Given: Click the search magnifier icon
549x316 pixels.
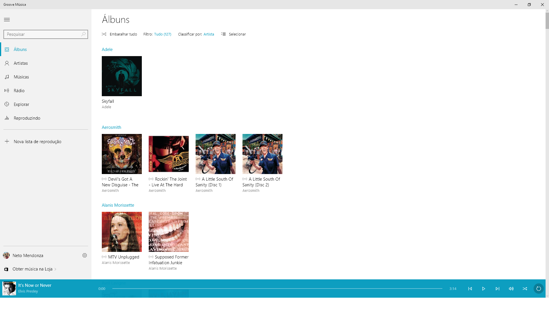Looking at the screenshot, I should pos(83,34).
